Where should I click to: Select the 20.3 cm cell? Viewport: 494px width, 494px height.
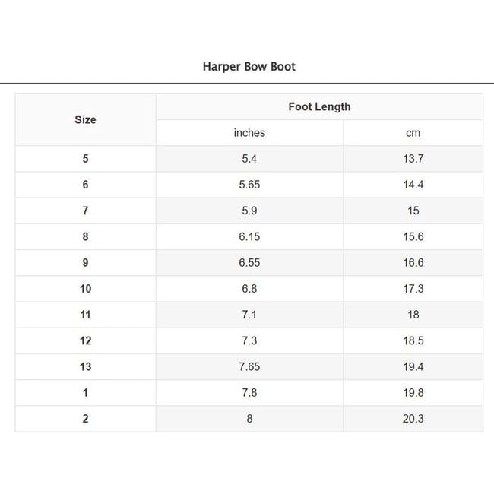pos(413,418)
